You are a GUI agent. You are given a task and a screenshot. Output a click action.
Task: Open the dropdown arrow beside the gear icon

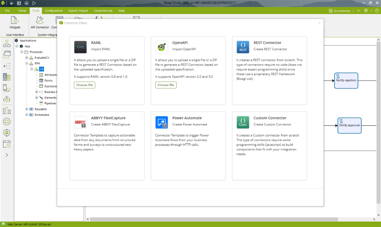tap(371, 11)
